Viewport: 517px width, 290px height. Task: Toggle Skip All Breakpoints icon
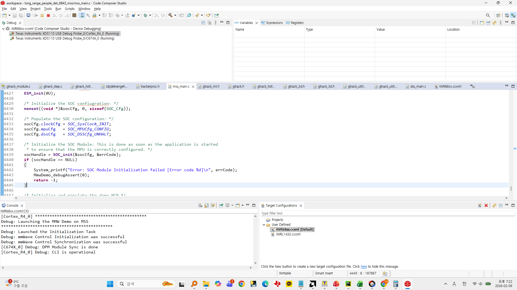click(x=189, y=16)
